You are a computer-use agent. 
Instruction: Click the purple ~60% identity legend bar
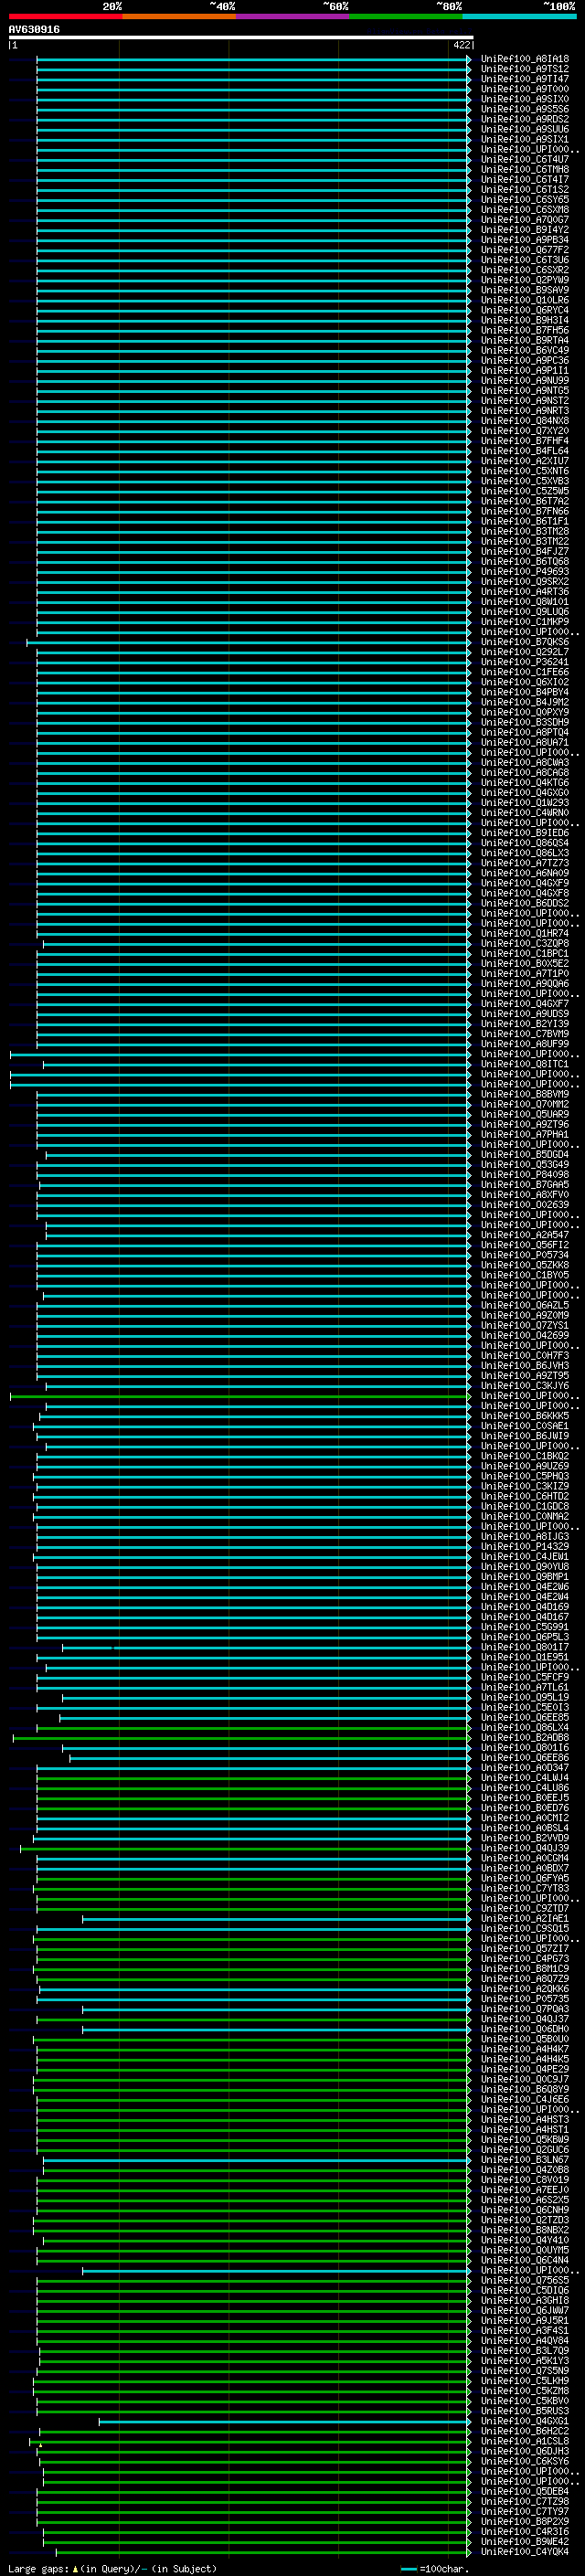[292, 16]
